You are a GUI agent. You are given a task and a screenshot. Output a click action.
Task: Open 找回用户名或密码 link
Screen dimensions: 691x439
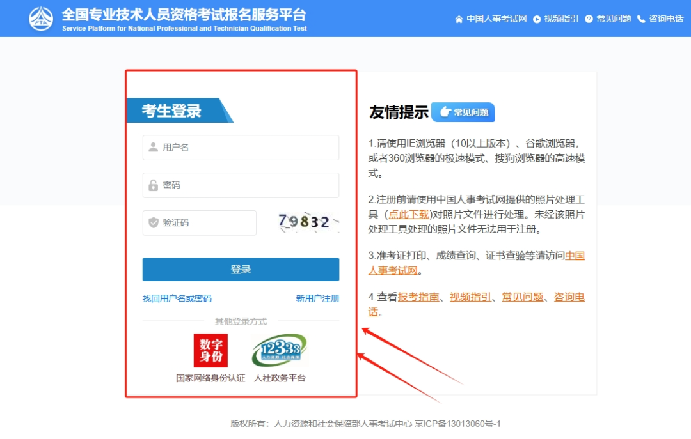pos(177,298)
